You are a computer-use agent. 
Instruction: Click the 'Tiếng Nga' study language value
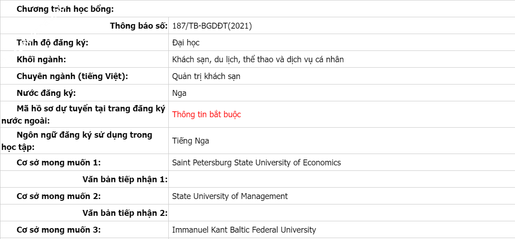click(x=191, y=141)
